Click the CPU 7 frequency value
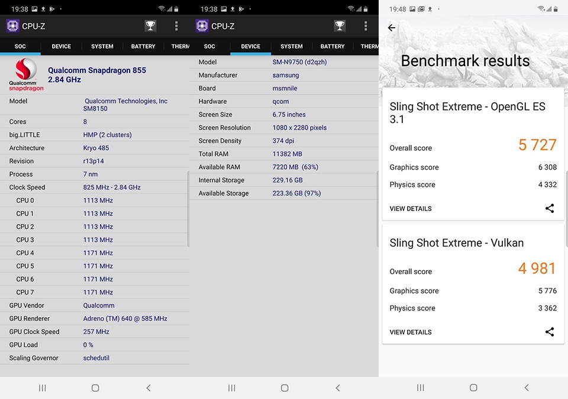 click(x=98, y=292)
